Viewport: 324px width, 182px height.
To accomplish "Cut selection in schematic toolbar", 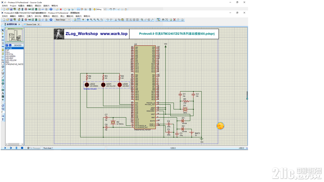I will point(116,20).
